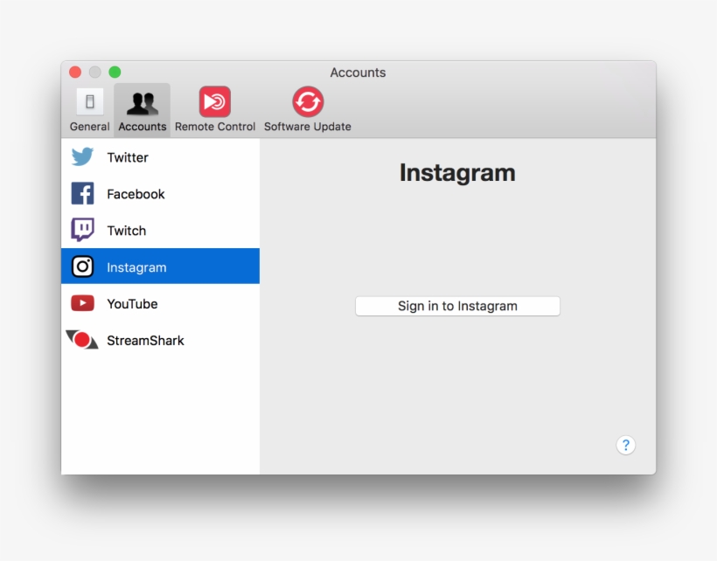Click the Software Update refresh icon

click(307, 100)
